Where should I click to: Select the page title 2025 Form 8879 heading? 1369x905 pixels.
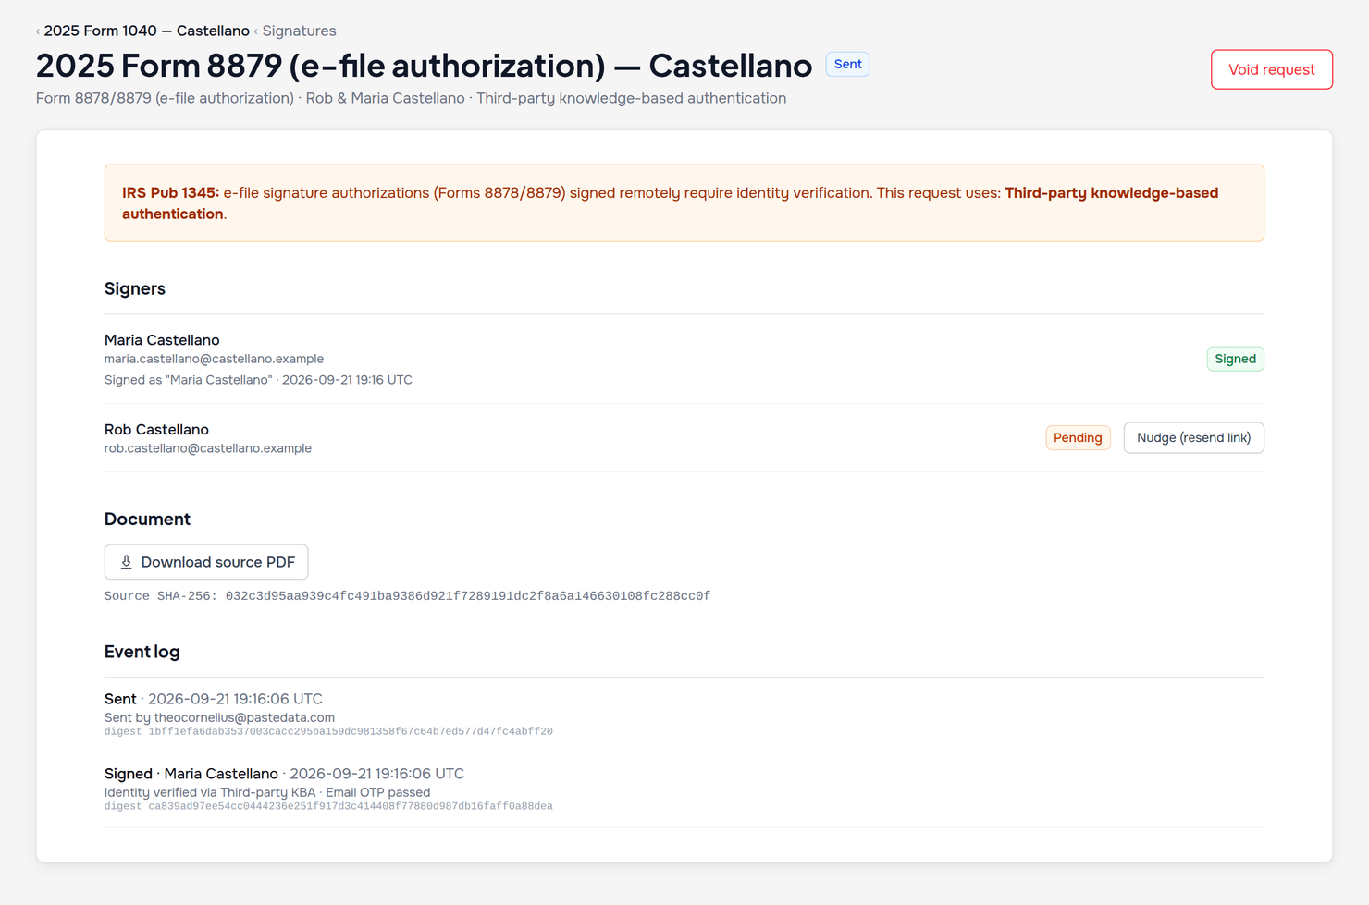click(424, 66)
